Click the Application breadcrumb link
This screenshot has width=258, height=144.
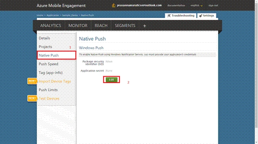[52, 15]
